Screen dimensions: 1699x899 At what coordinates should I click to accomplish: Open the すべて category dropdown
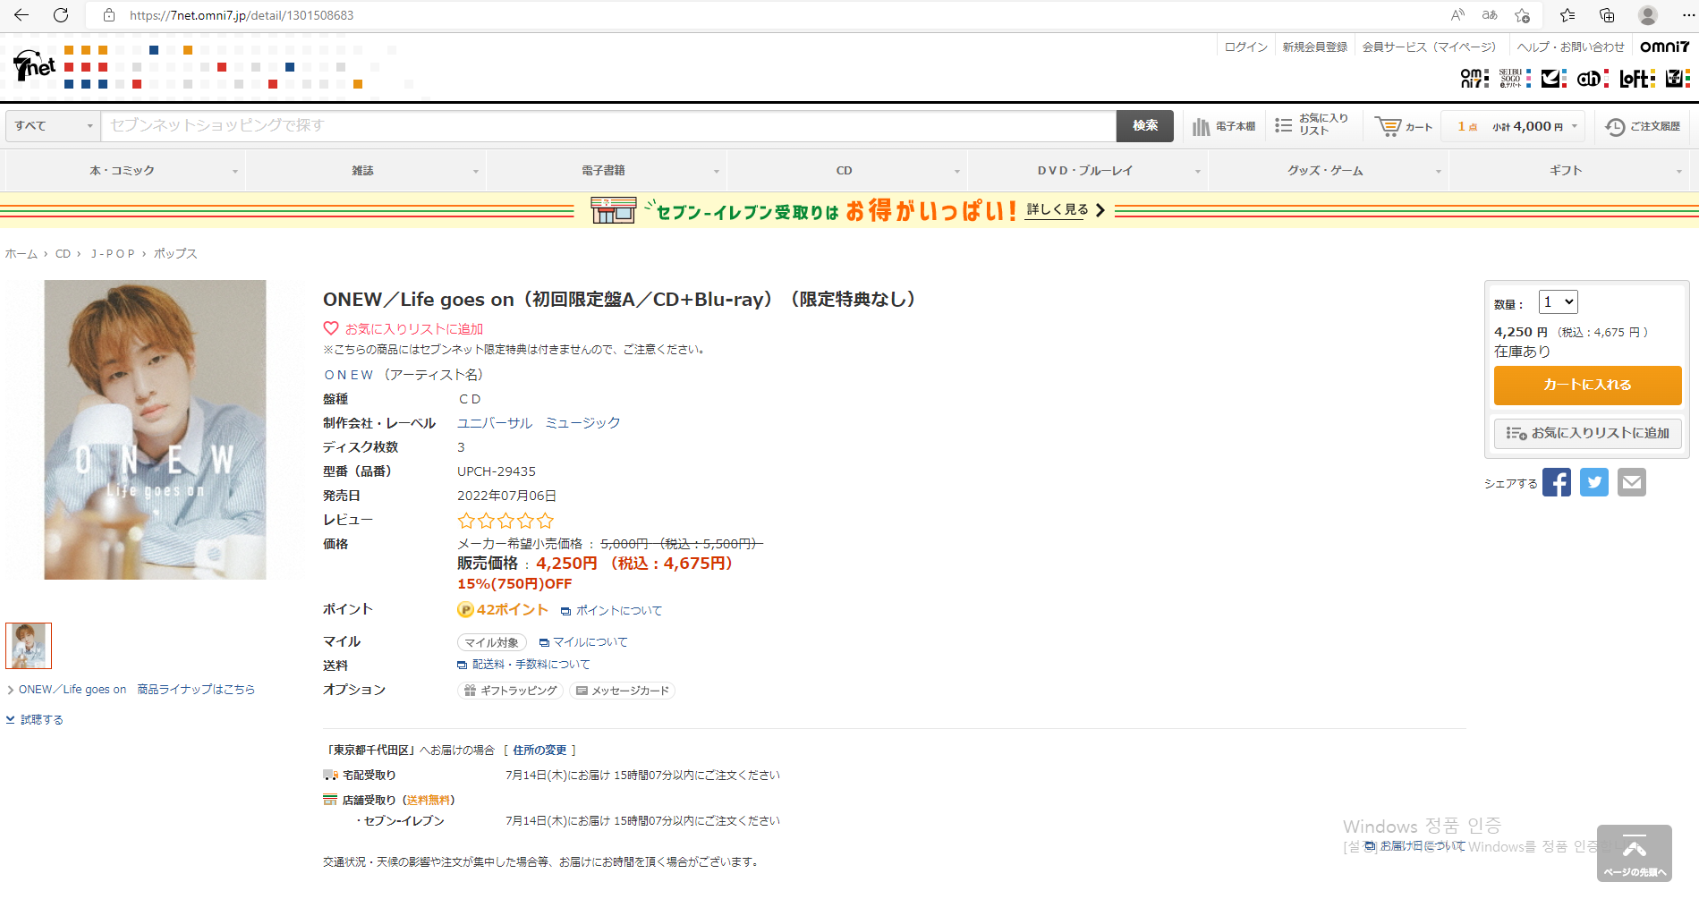click(x=53, y=126)
